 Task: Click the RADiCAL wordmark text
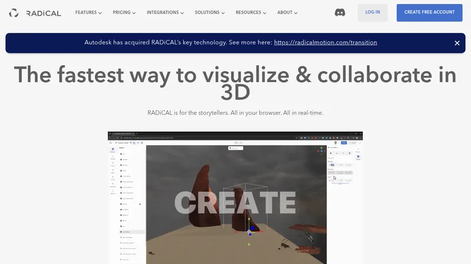[x=44, y=13]
